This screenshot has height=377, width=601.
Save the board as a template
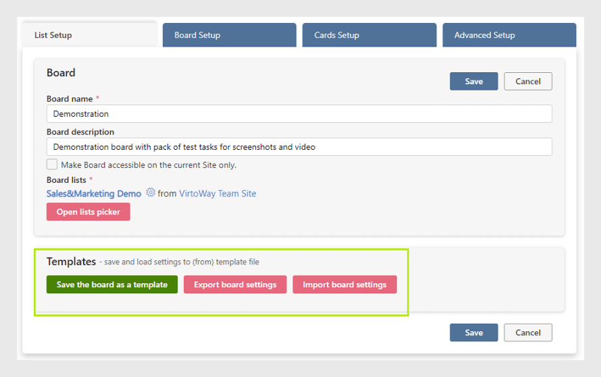[112, 285]
